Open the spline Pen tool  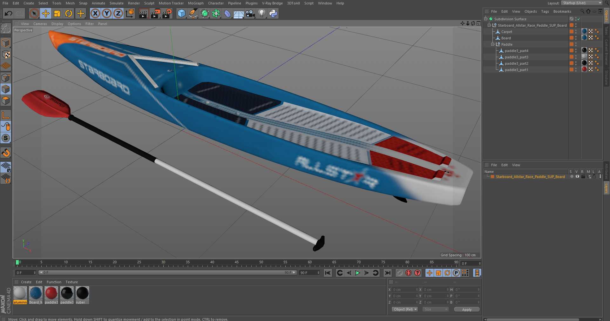pyautogui.click(x=193, y=13)
